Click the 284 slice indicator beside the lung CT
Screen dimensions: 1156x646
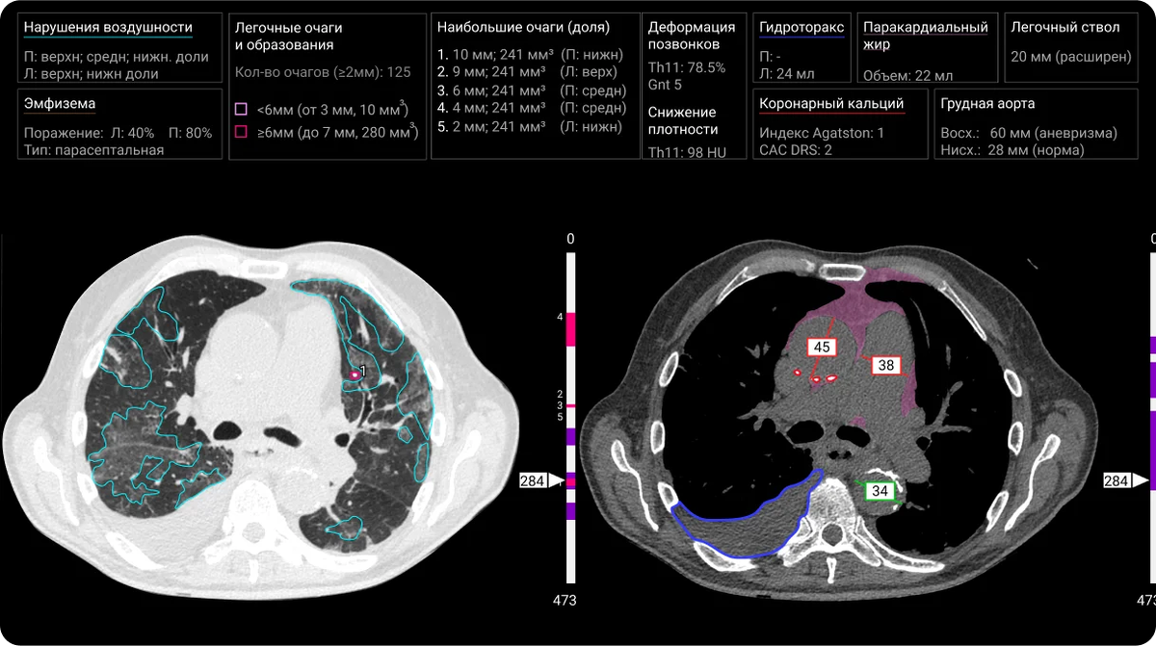point(541,480)
